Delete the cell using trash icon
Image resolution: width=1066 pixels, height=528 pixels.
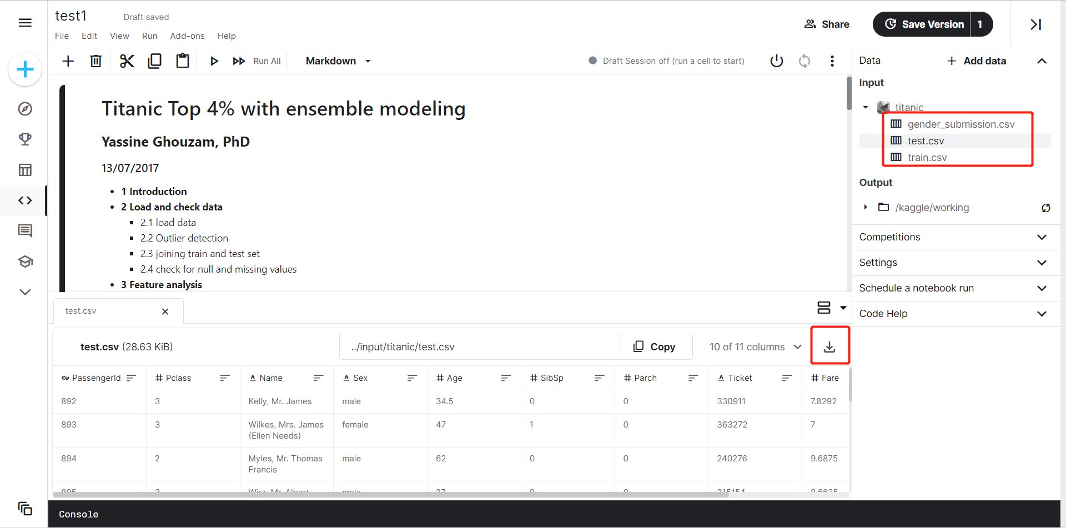[96, 61]
